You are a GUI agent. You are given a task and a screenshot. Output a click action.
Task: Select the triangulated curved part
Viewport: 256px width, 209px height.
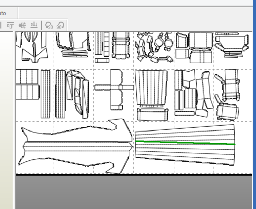point(78,94)
